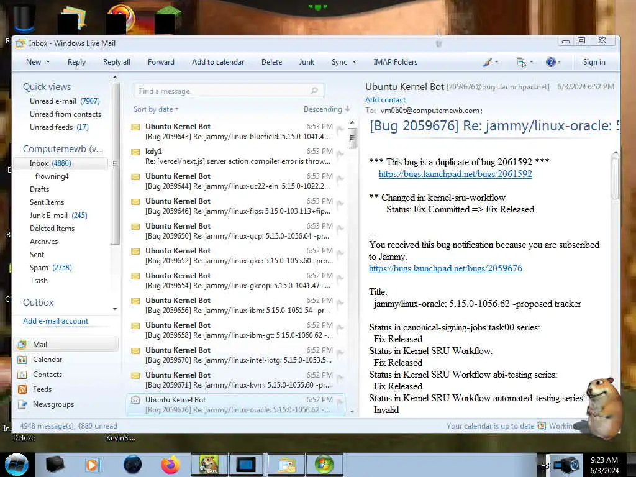The image size is (636, 477).
Task: Click envelope icon of Bug 2059652 email
Action: (135, 251)
